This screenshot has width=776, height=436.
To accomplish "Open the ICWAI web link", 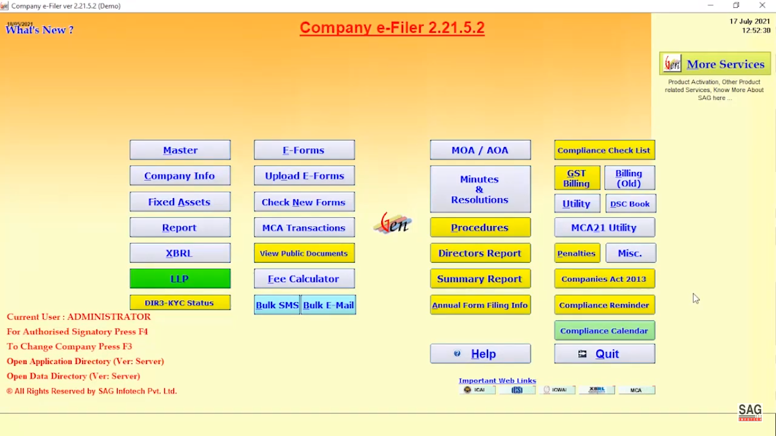I will pos(558,389).
